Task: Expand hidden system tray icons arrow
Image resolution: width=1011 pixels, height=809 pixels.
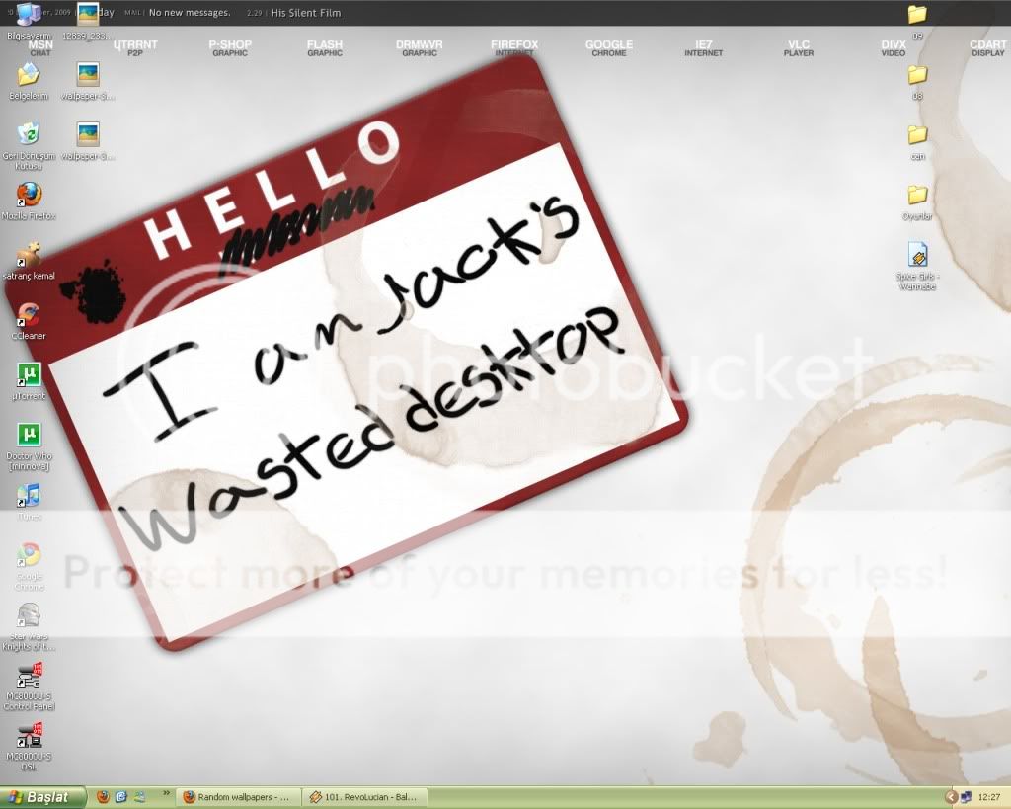Action: 951,796
